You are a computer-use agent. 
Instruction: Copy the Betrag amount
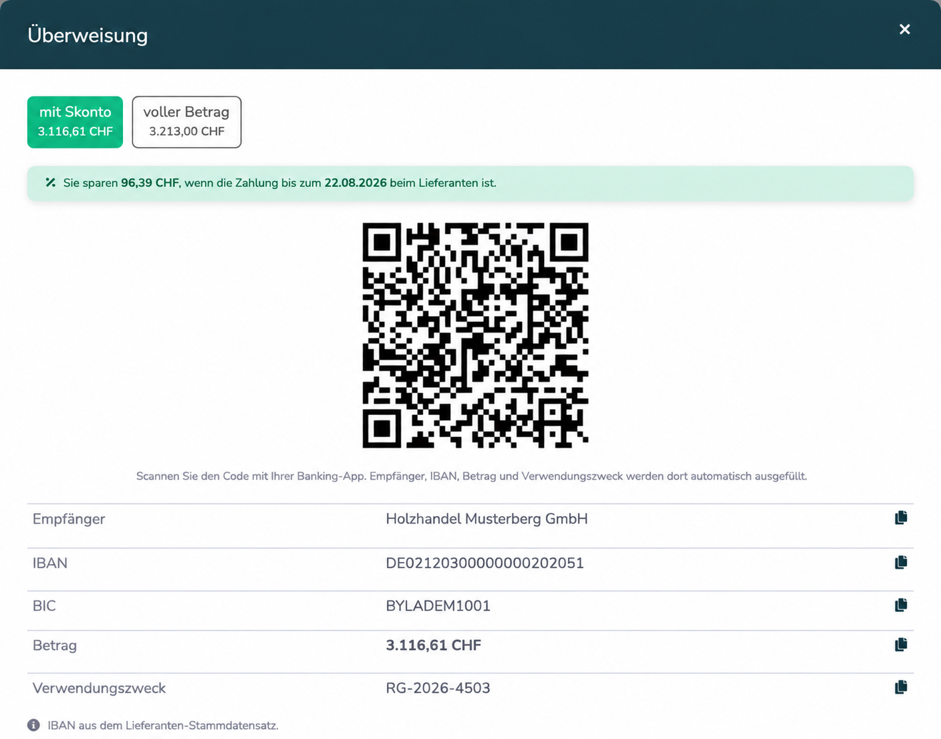pyautogui.click(x=901, y=645)
